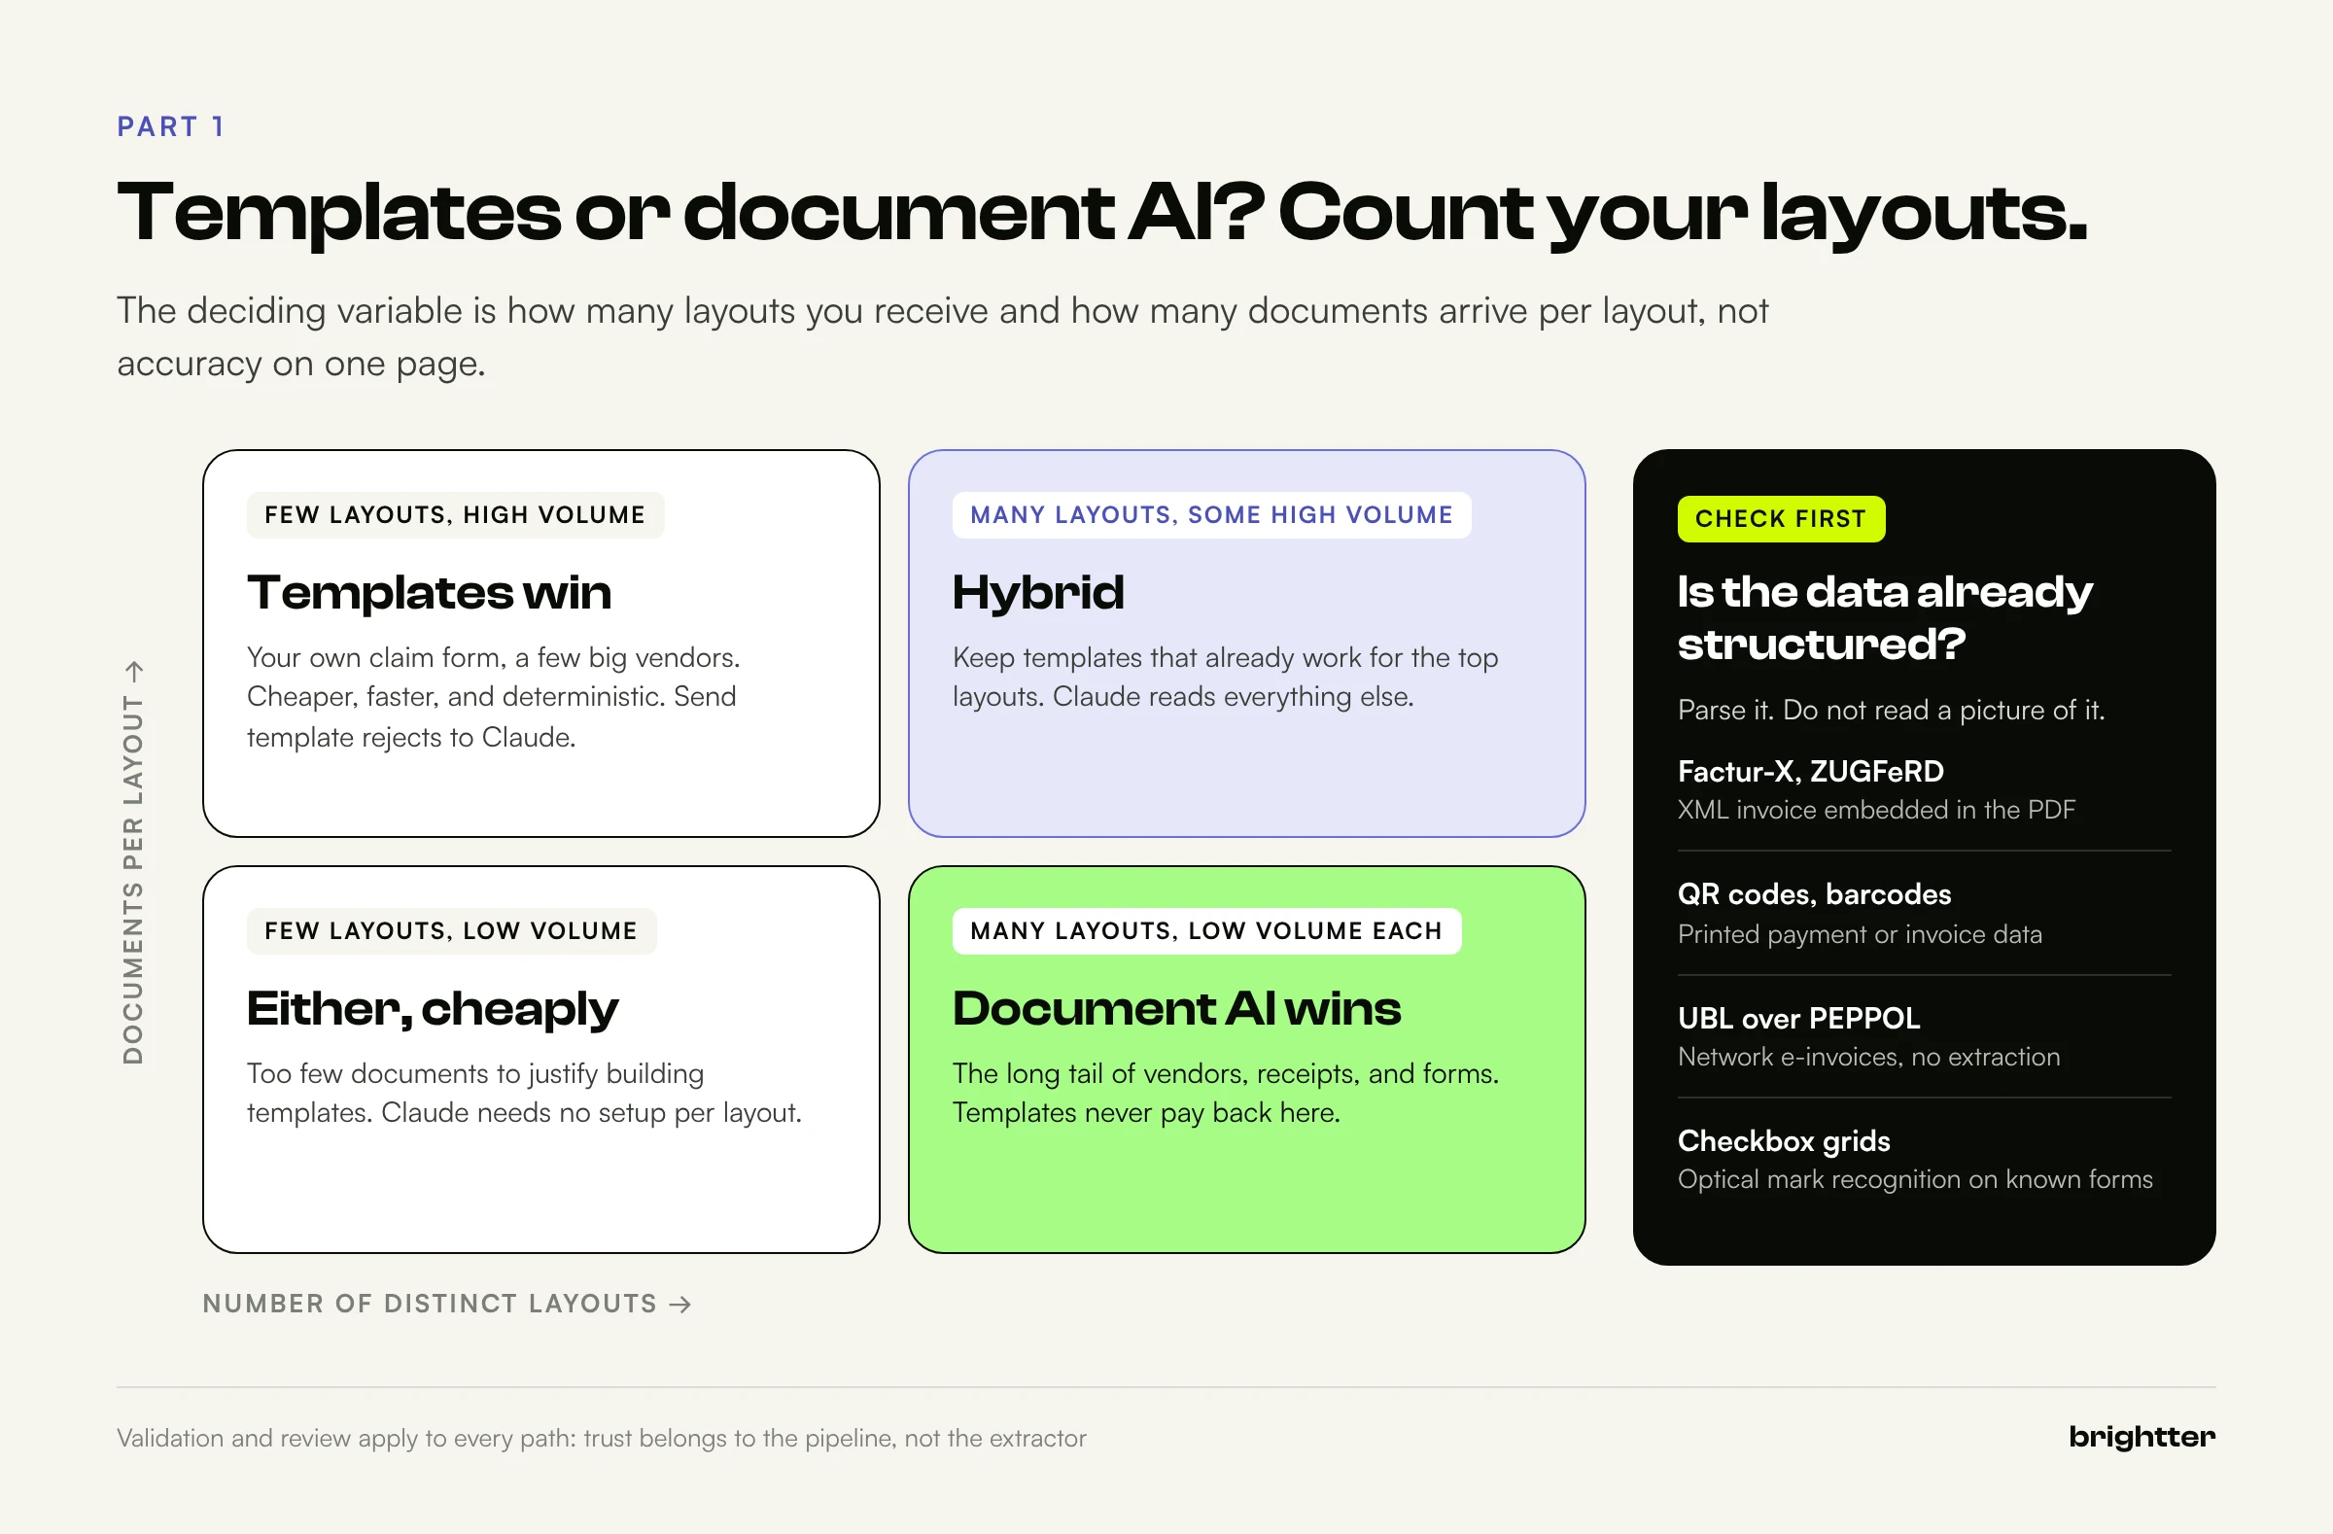The height and width of the screenshot is (1534, 2333).
Task: Click 'Optical mark recognition on known forms'
Action: 1914,1179
